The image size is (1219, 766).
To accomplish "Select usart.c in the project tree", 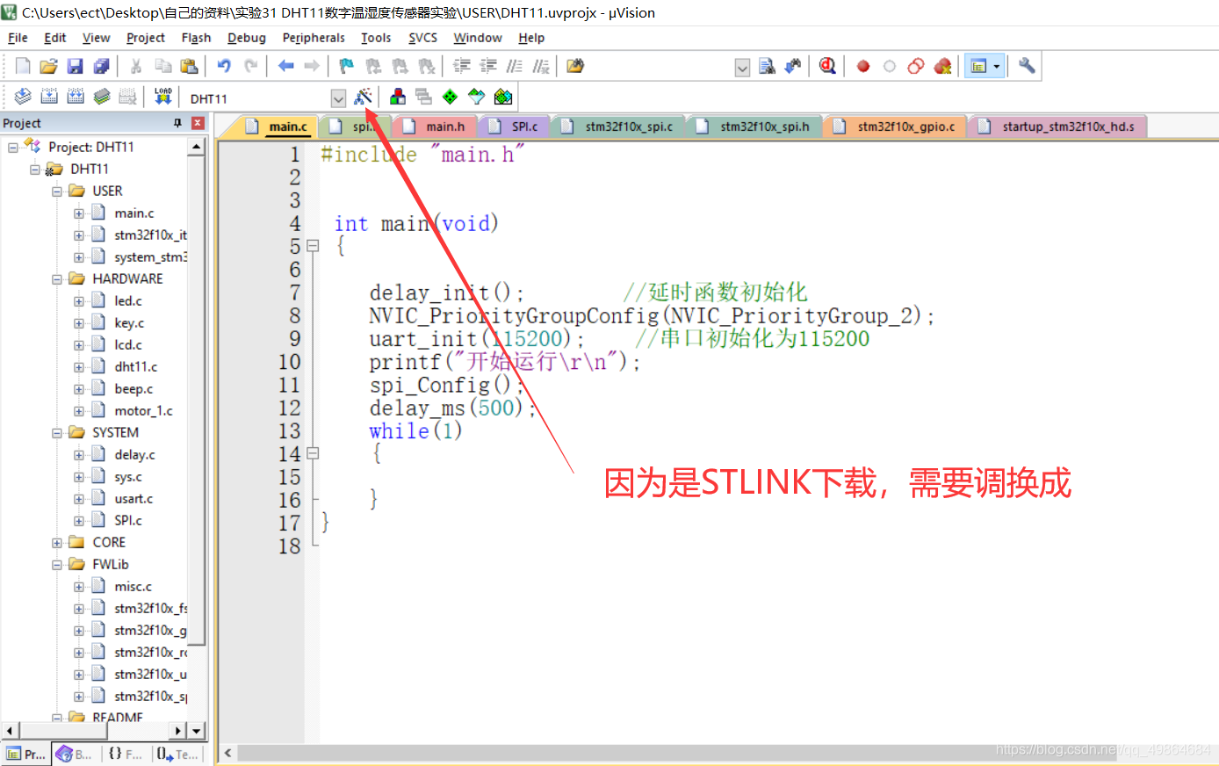I will coord(133,499).
